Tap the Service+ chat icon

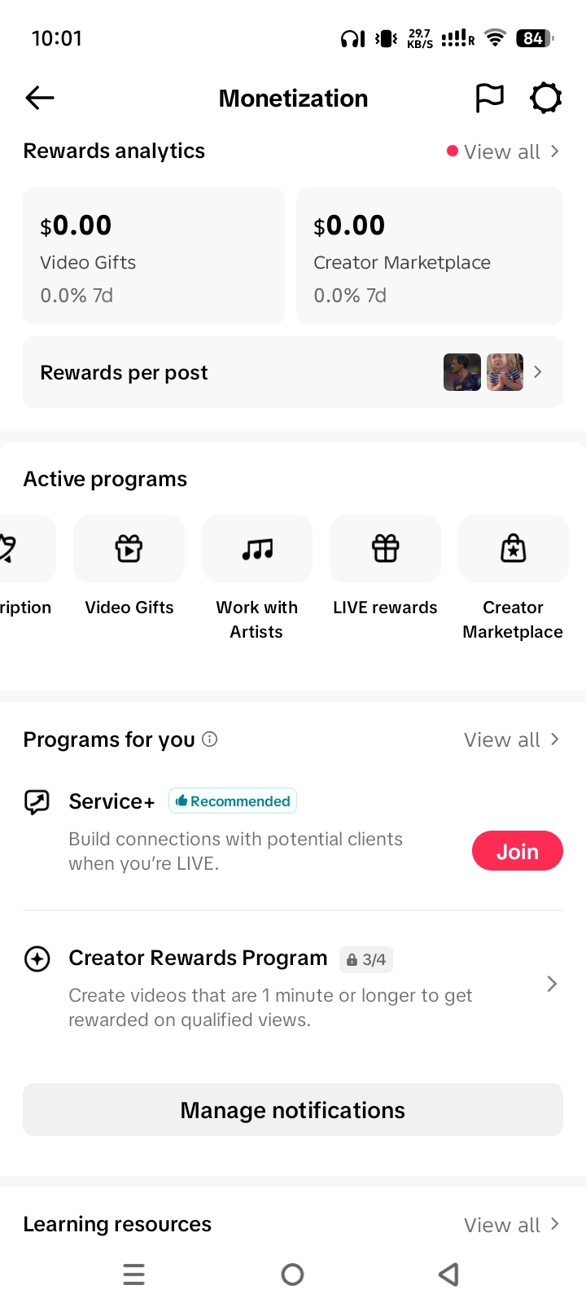pos(37,802)
